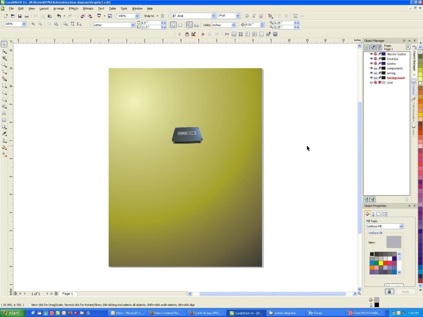Open the Fill Type dropdown
The image size is (423, 317).
coord(401,226)
